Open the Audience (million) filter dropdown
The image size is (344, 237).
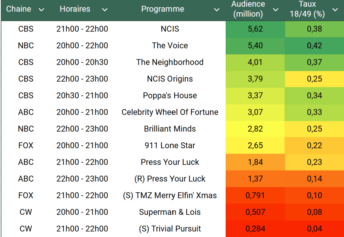point(275,10)
